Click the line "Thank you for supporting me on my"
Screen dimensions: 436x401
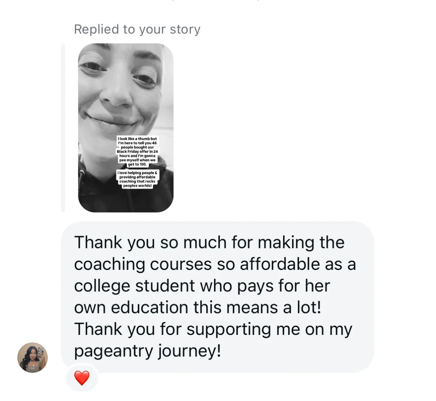point(213,329)
